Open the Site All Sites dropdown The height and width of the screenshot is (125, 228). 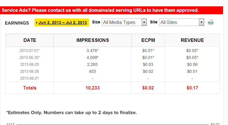tap(182, 22)
